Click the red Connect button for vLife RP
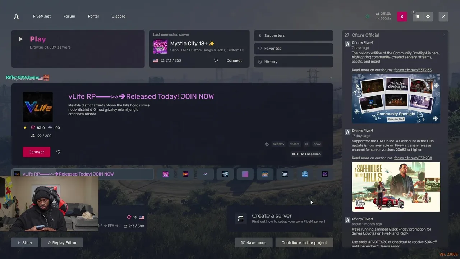 [x=37, y=152]
